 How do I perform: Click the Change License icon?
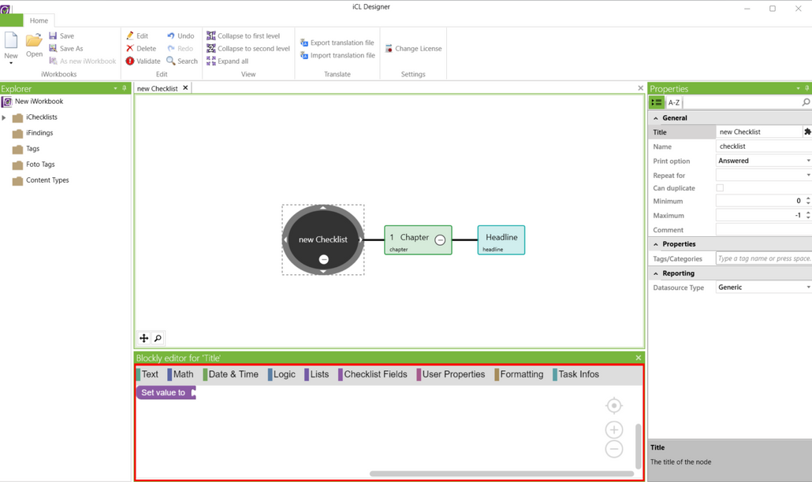[389, 49]
